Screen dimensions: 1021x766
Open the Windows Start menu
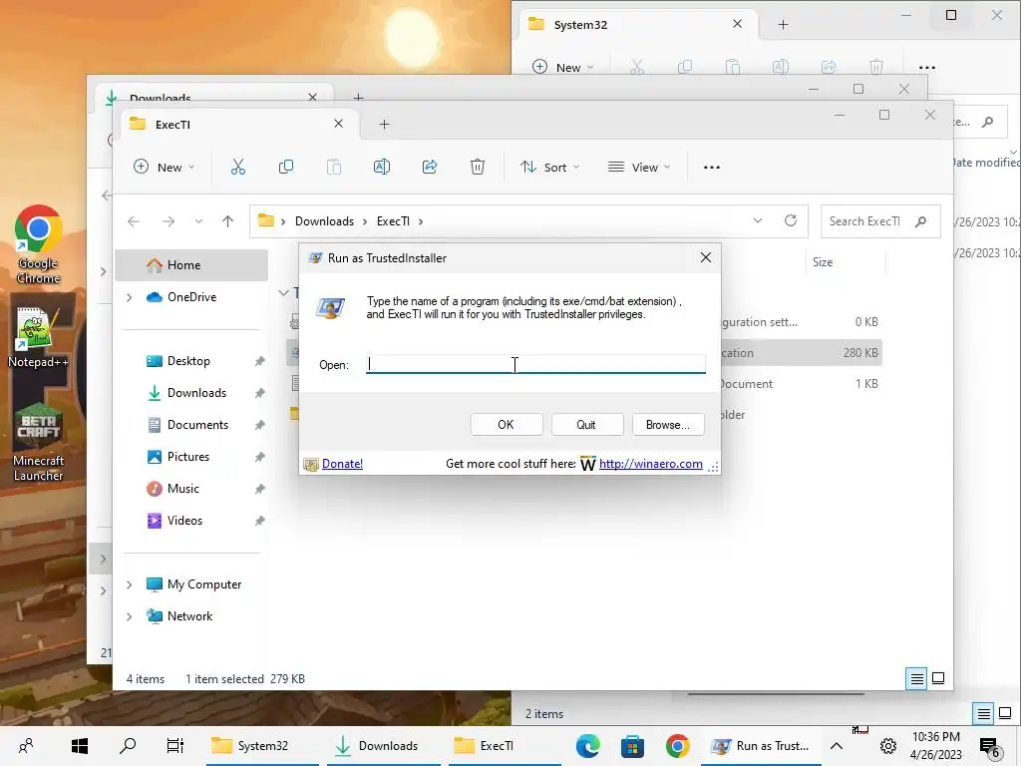click(80, 746)
